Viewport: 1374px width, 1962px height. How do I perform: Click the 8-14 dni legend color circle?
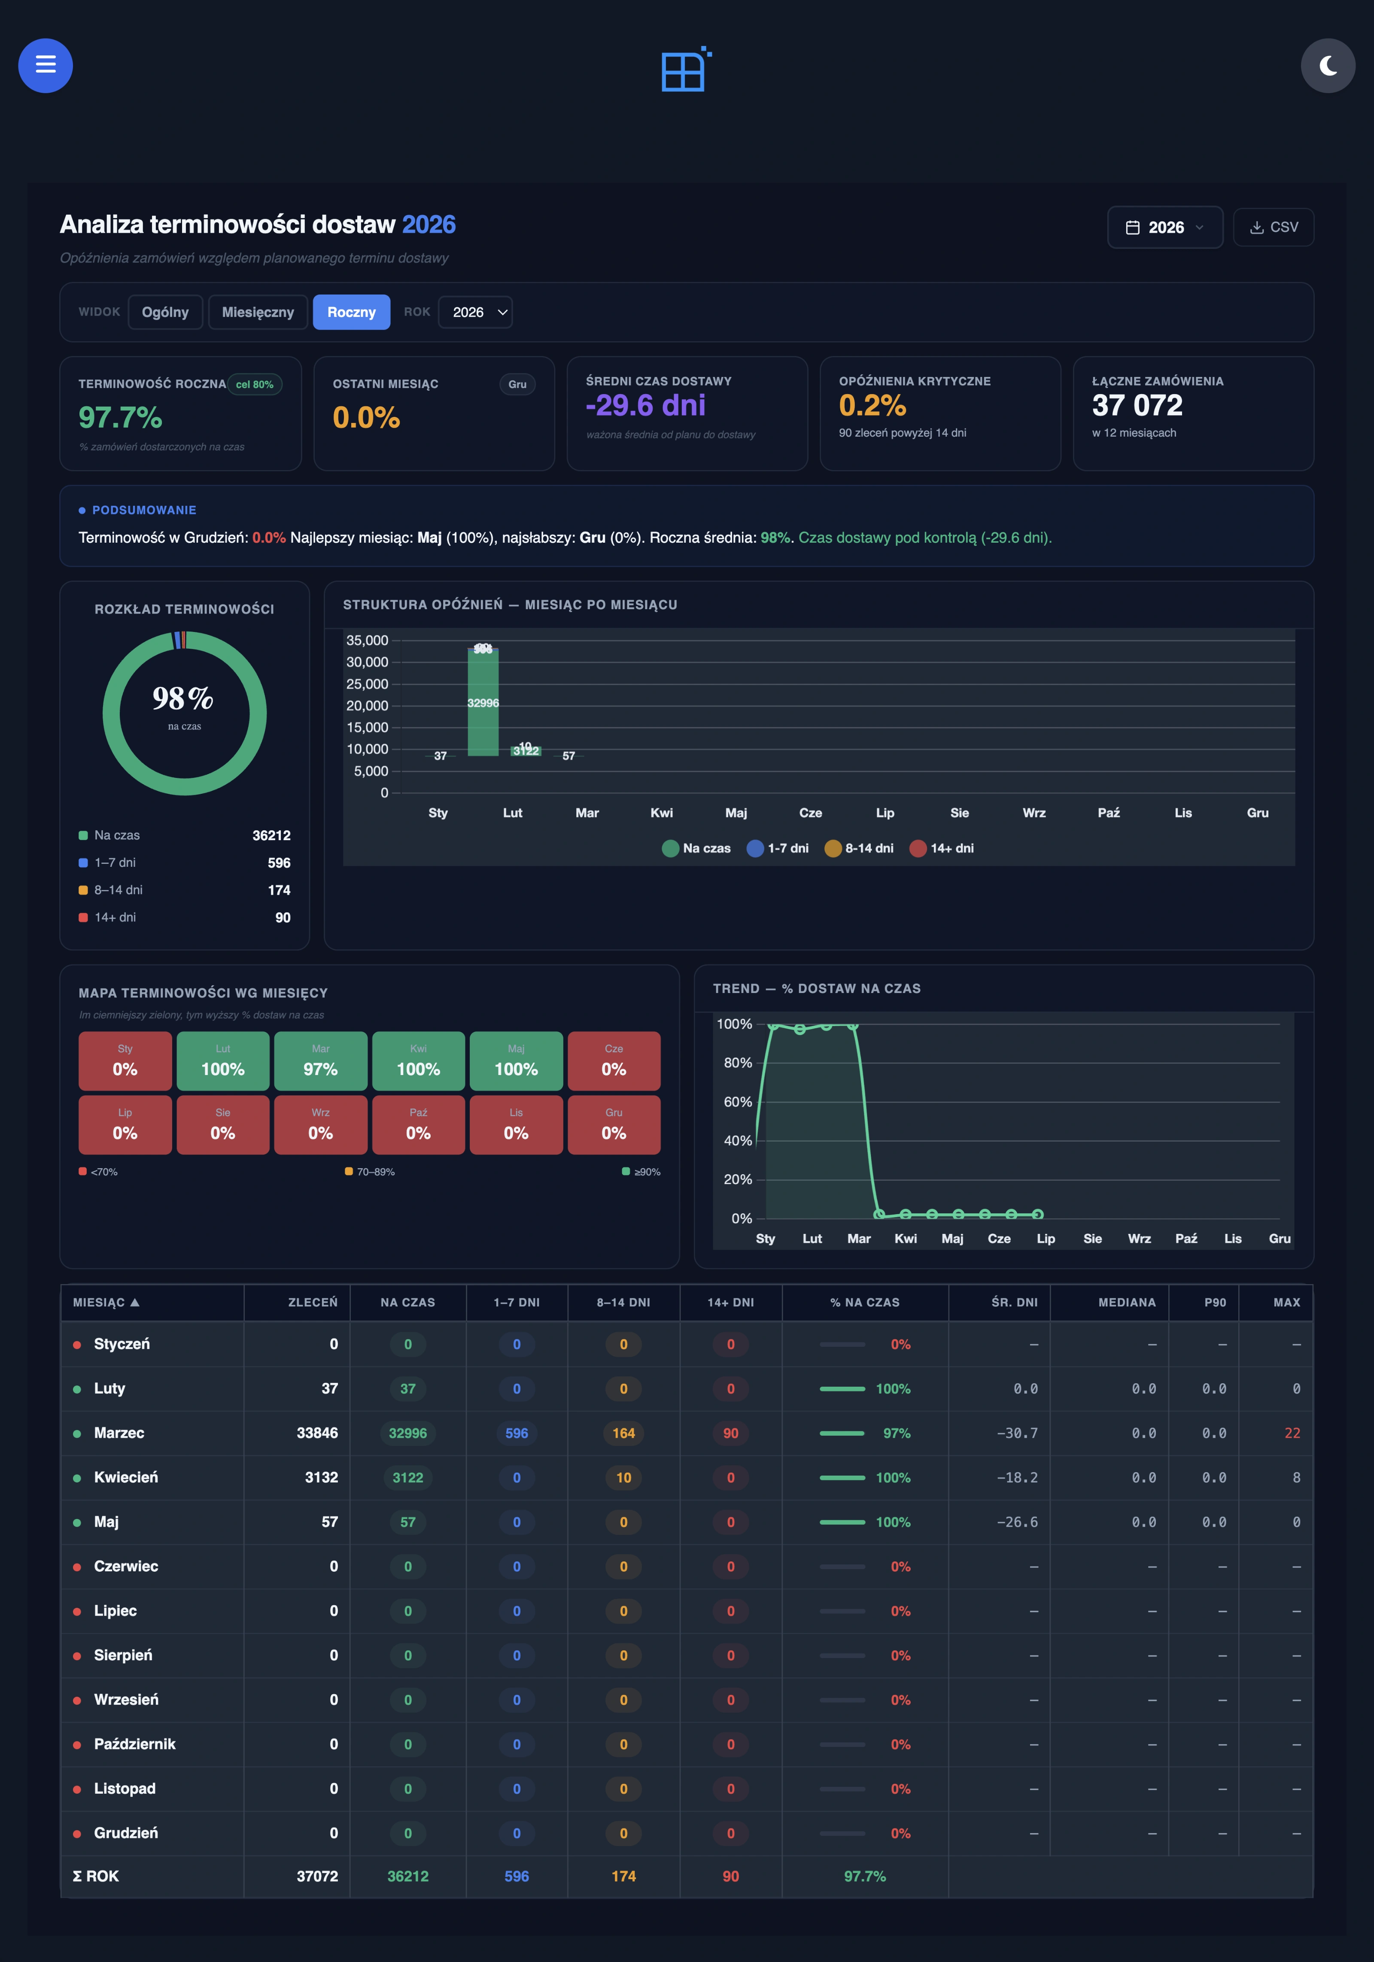[x=832, y=847]
